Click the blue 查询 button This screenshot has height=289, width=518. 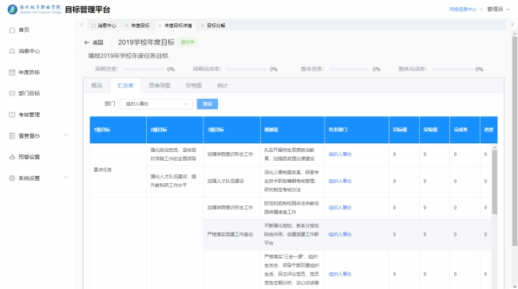pos(208,103)
